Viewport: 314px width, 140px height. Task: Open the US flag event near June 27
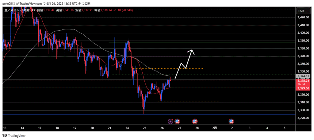click(177, 121)
